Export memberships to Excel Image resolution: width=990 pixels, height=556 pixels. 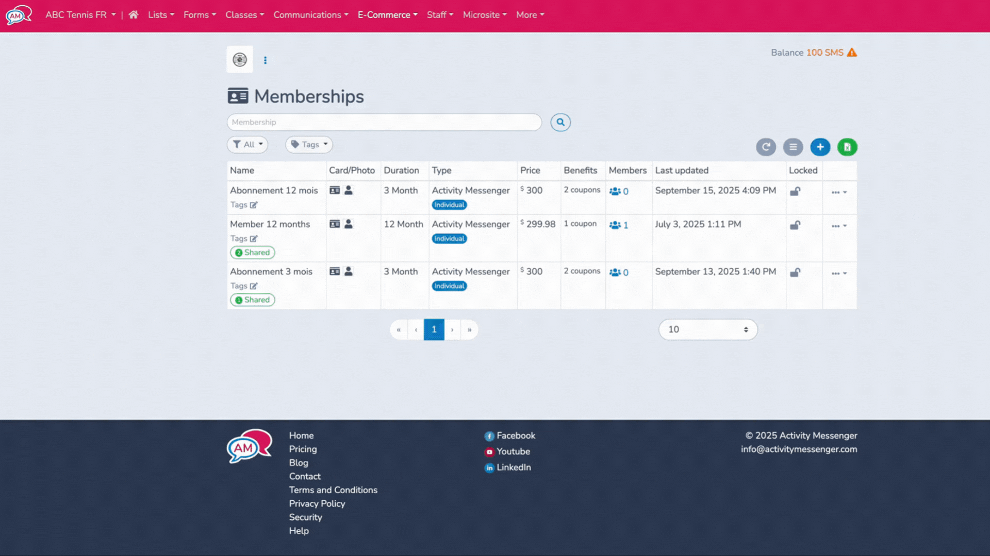[x=847, y=147]
